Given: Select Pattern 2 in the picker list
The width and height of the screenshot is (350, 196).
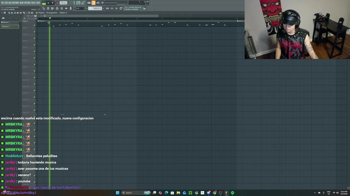Looking at the screenshot, I should 10,26.
